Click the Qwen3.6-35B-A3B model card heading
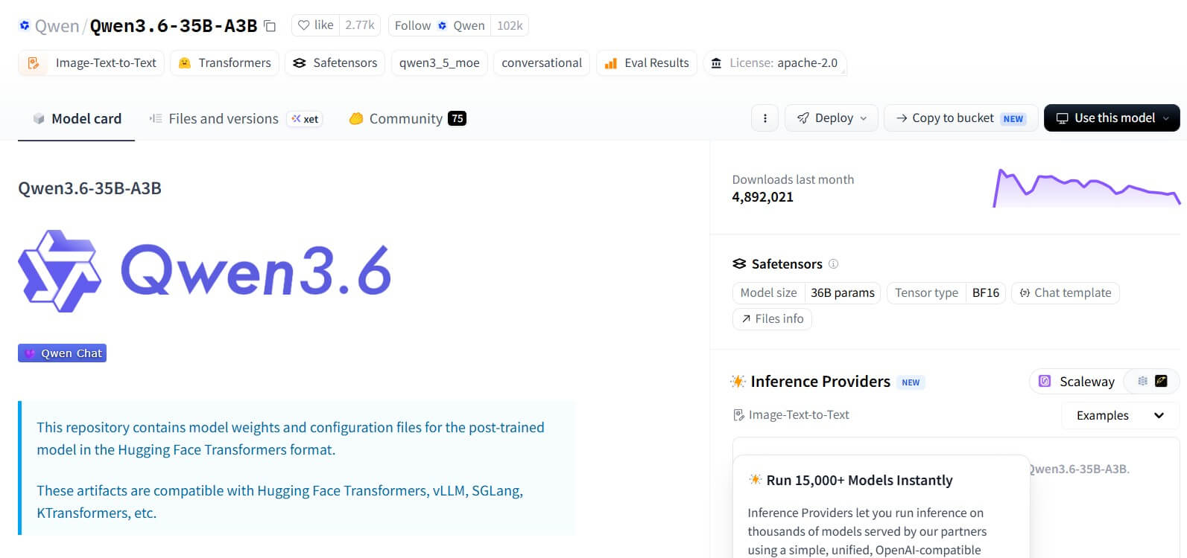Viewport: 1187px width, 558px height. (x=89, y=188)
